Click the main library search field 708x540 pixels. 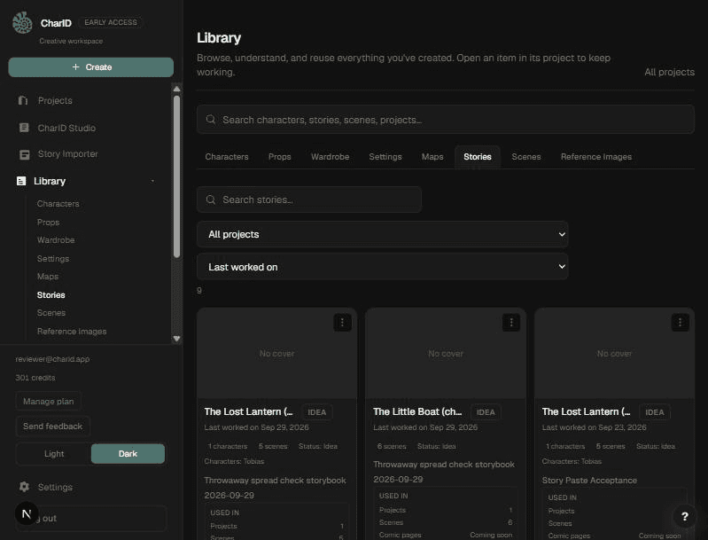[x=445, y=120]
